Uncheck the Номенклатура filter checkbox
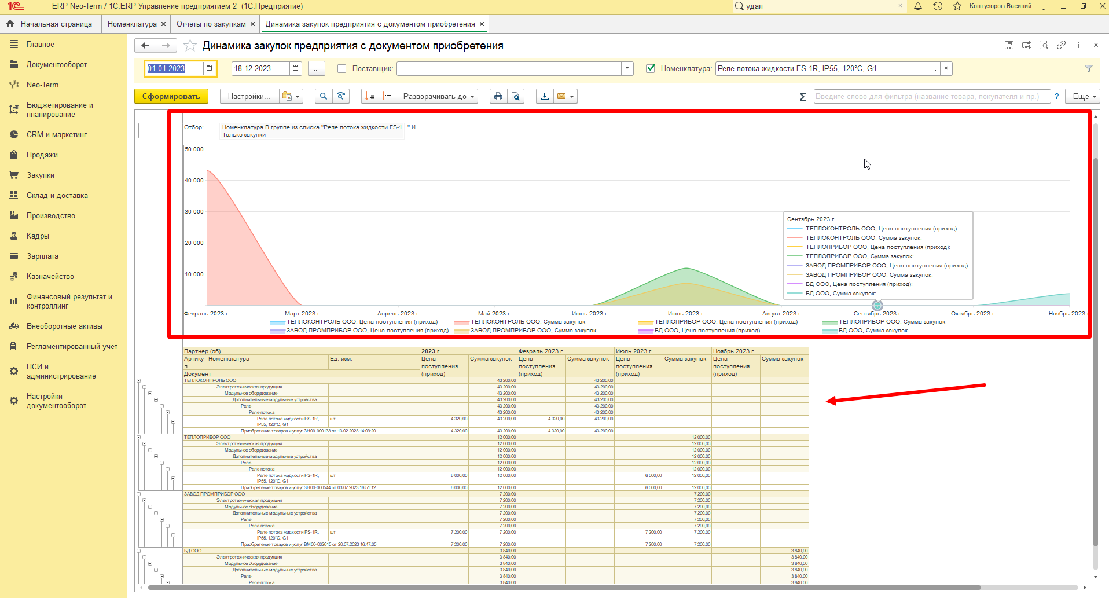Screen dimensions: 1109x598 651,68
